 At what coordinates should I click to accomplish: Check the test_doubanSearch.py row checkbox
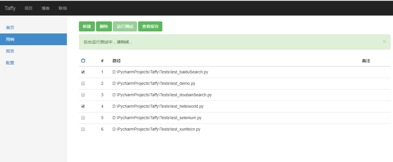coord(83,95)
